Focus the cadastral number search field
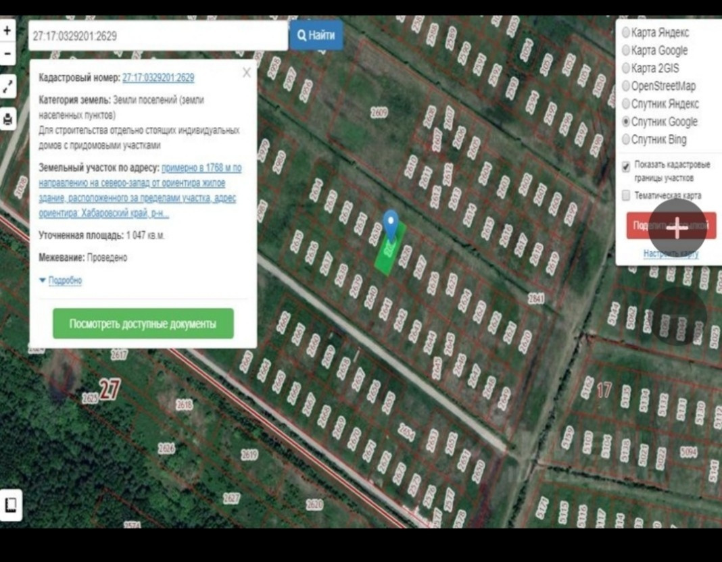The image size is (722, 562). (x=158, y=36)
